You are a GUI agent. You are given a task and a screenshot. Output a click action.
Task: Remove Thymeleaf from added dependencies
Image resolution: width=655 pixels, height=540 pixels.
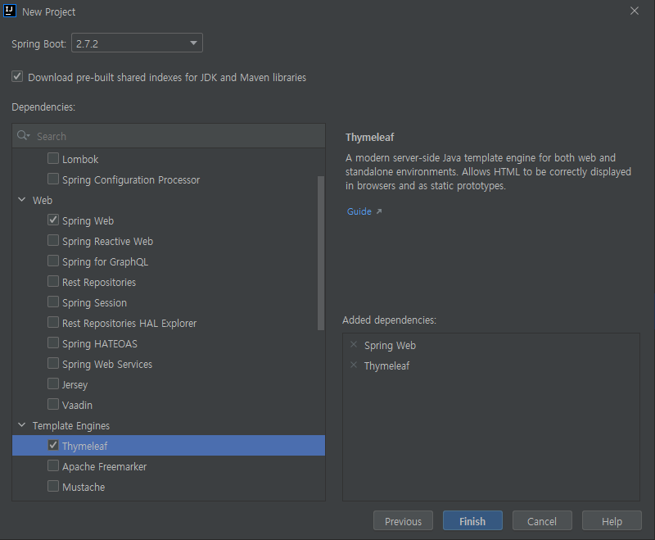(354, 365)
